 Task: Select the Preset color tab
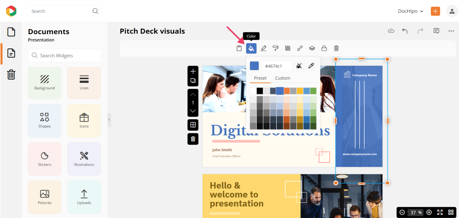pyautogui.click(x=260, y=78)
